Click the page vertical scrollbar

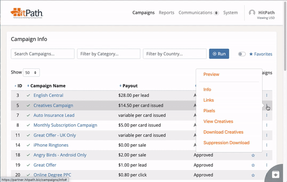285,37
